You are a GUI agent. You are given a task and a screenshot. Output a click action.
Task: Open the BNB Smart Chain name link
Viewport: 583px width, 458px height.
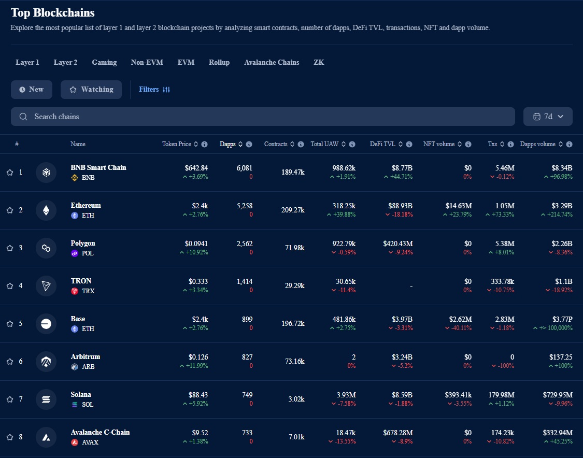coord(98,168)
